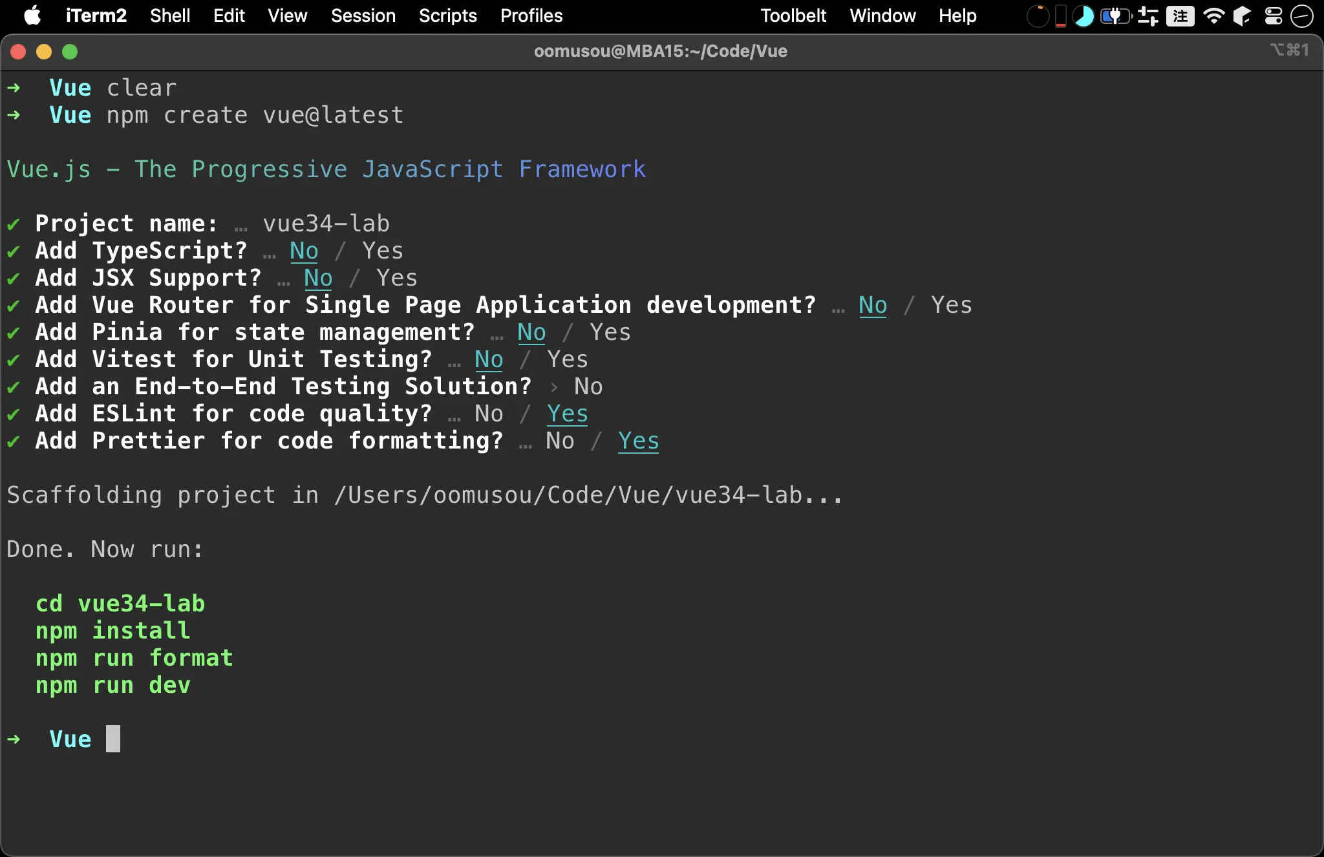Zoom the window with green button
This screenshot has width=1324, height=857.
coord(70,52)
